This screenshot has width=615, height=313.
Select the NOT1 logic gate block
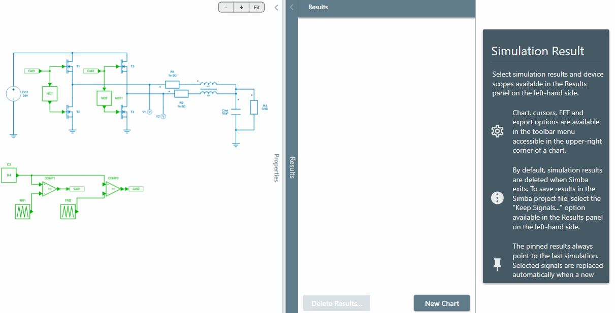104,98
